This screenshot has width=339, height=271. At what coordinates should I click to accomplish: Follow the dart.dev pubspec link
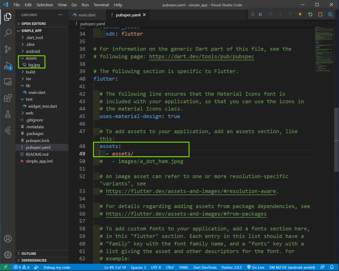click(x=201, y=56)
